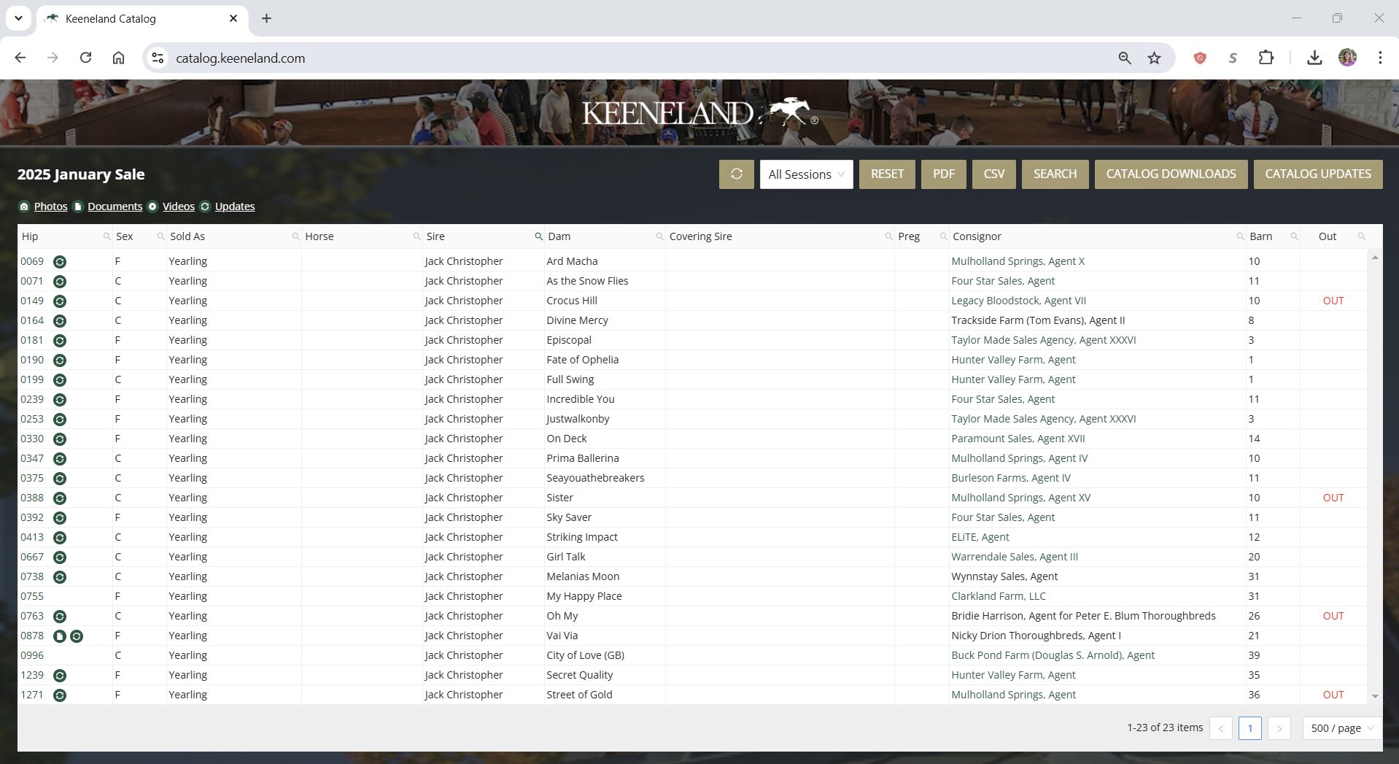1399x764 pixels.
Task: Click the Dam column search icon
Action: (659, 236)
